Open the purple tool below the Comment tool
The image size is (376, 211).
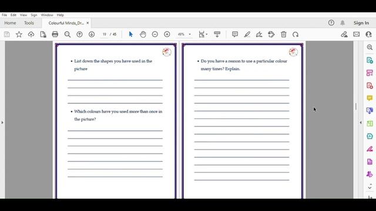[x=370, y=111]
